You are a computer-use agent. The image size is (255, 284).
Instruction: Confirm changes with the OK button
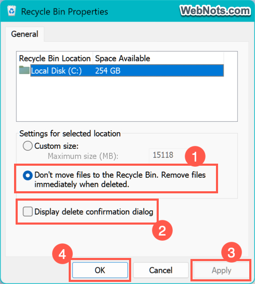(x=100, y=270)
